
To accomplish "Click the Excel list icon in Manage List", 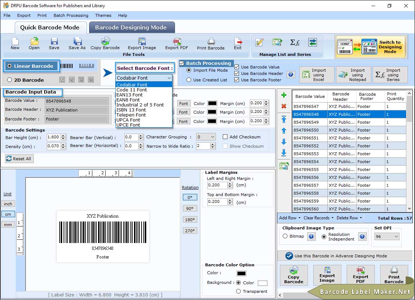I will pyautogui.click(x=277, y=42).
